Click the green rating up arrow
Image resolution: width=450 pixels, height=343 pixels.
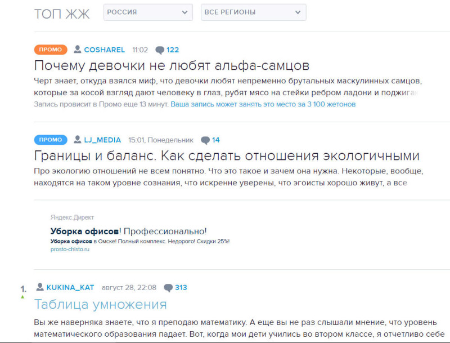(x=23, y=297)
